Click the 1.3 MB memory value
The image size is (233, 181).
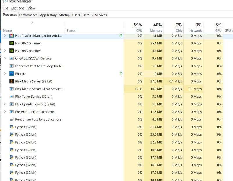[x=157, y=104]
